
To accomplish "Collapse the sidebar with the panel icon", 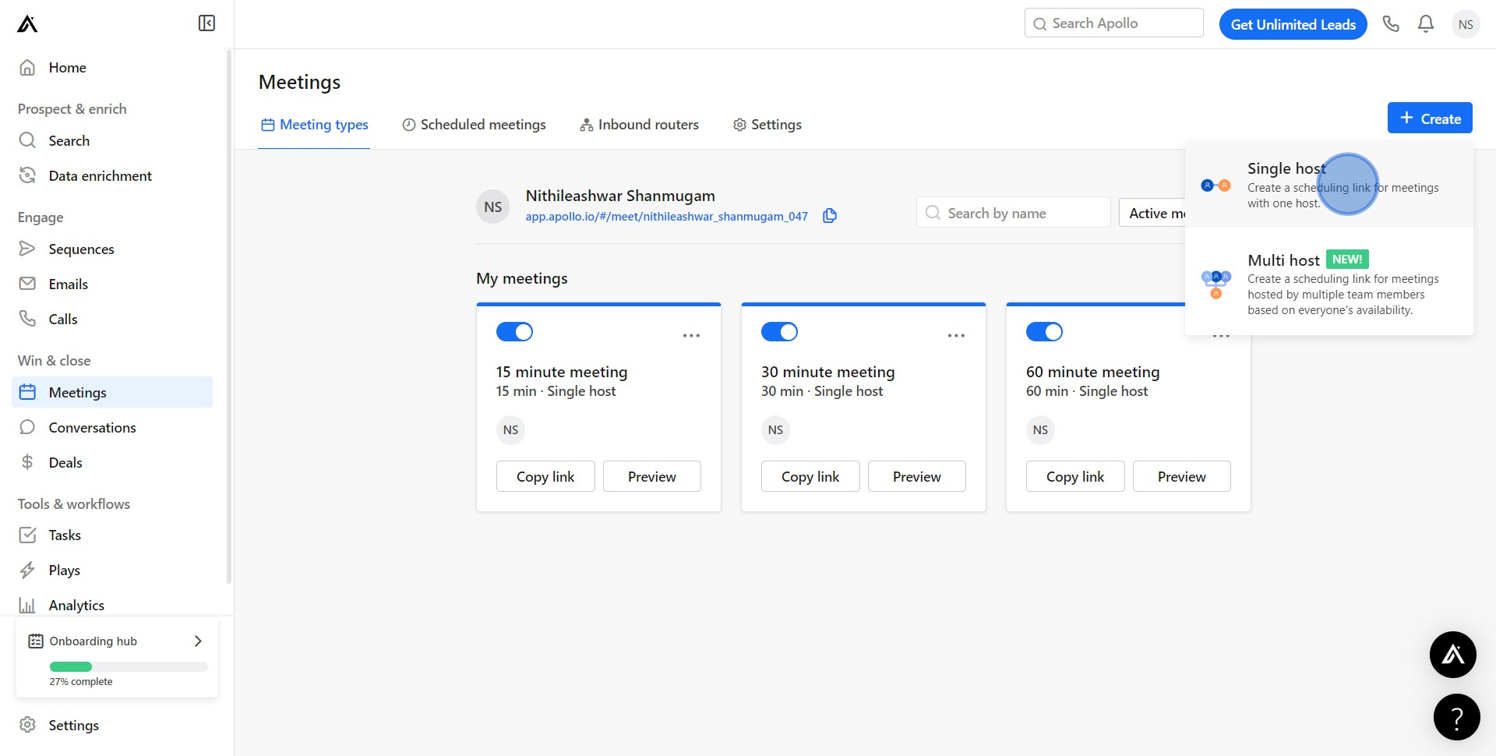I will tap(206, 23).
